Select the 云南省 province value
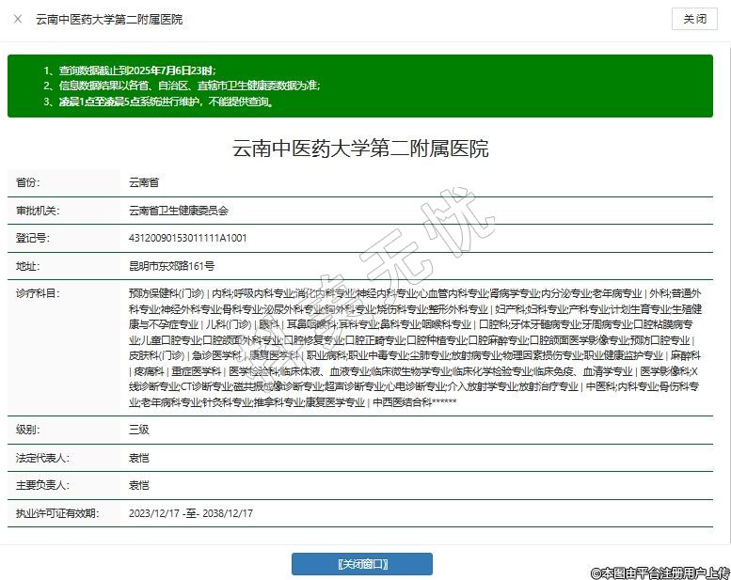731x580 pixels. [x=144, y=182]
